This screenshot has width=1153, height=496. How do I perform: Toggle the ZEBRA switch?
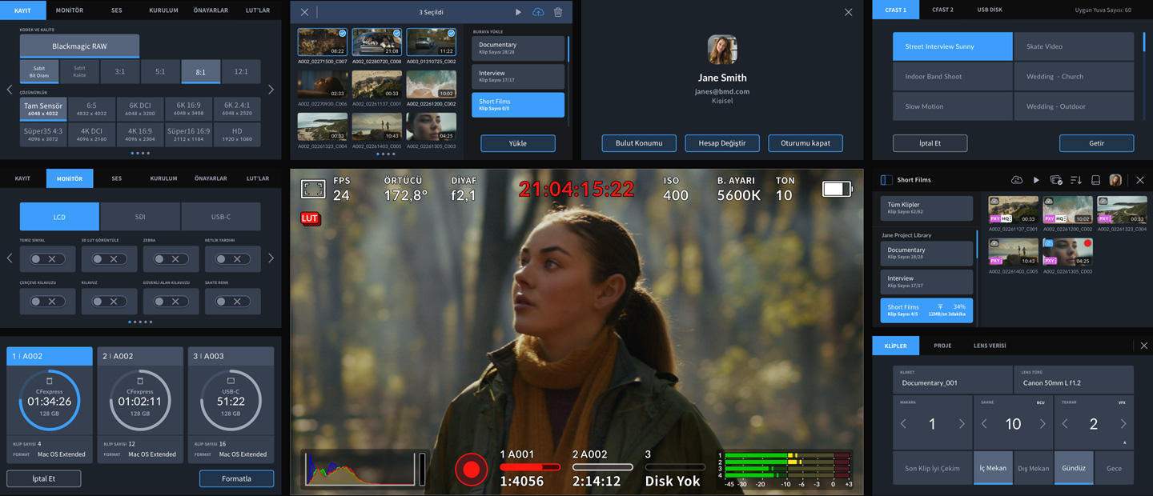coord(171,259)
